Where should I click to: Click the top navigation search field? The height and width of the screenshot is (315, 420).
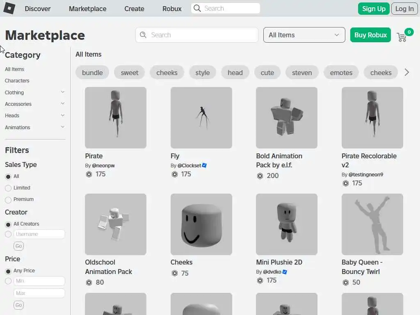point(226,8)
